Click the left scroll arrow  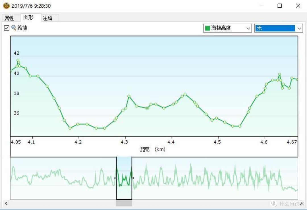pyautogui.click(x=6, y=203)
